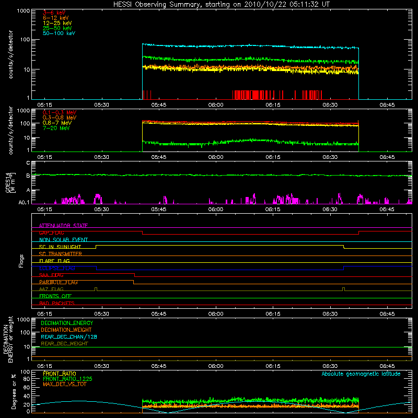Click the 05:30 tick label under MeV panel
Viewport: 418px width, 418px height.
click(101, 157)
